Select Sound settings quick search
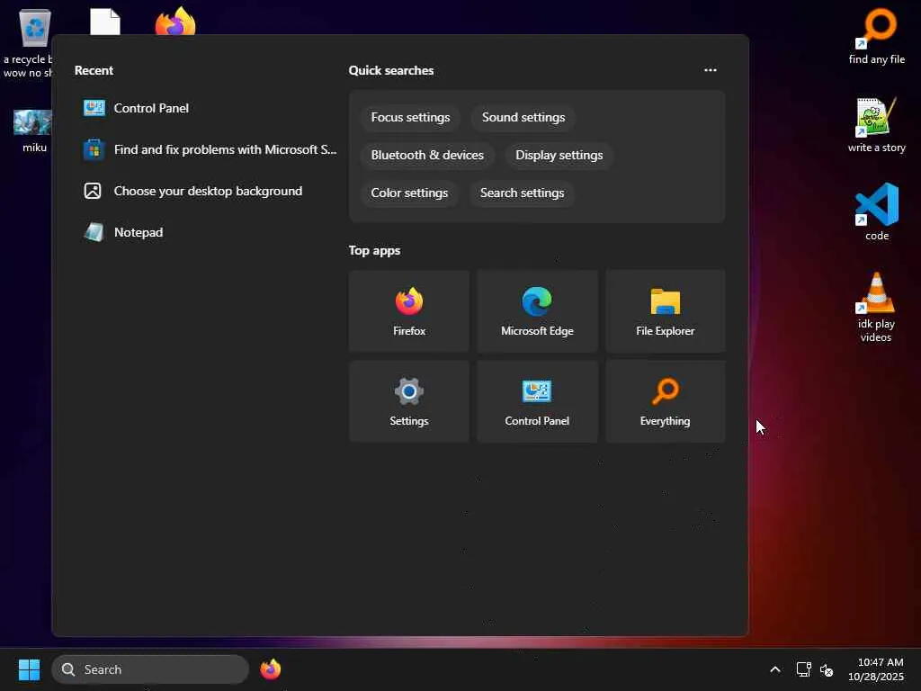Image resolution: width=921 pixels, height=691 pixels. click(x=523, y=118)
